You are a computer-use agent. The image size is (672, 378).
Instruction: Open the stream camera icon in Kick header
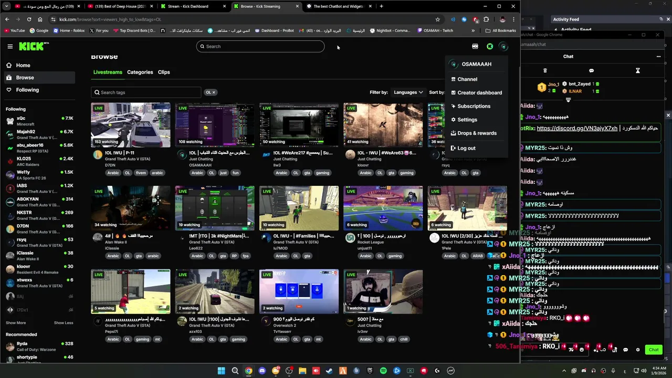pyautogui.click(x=475, y=46)
